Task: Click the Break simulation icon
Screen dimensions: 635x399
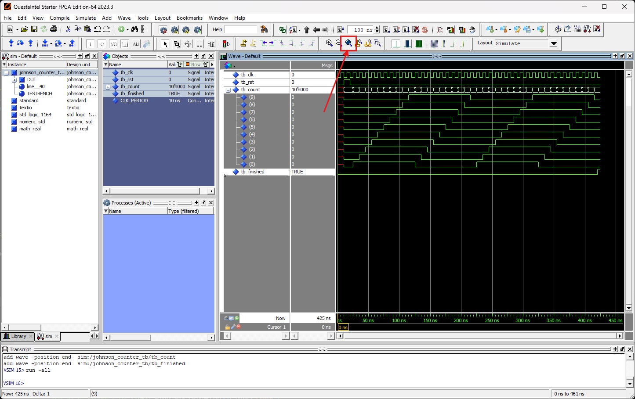Action: tap(416, 29)
